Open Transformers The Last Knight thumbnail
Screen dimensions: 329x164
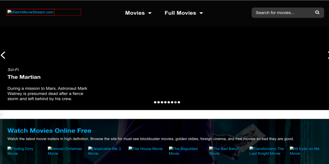tap(266, 151)
